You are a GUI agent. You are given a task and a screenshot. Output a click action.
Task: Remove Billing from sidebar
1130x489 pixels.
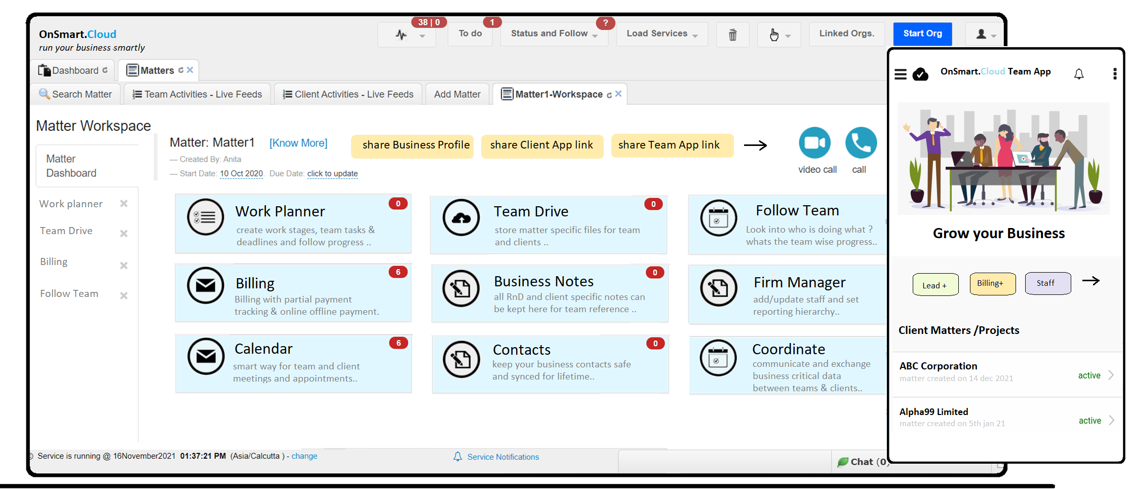pos(124,266)
